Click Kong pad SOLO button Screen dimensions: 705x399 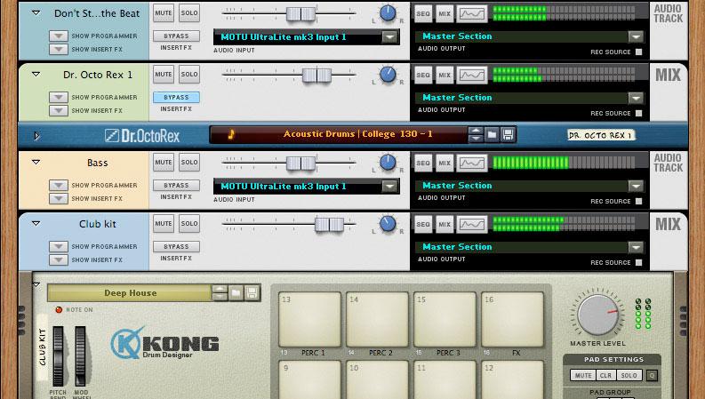(629, 375)
